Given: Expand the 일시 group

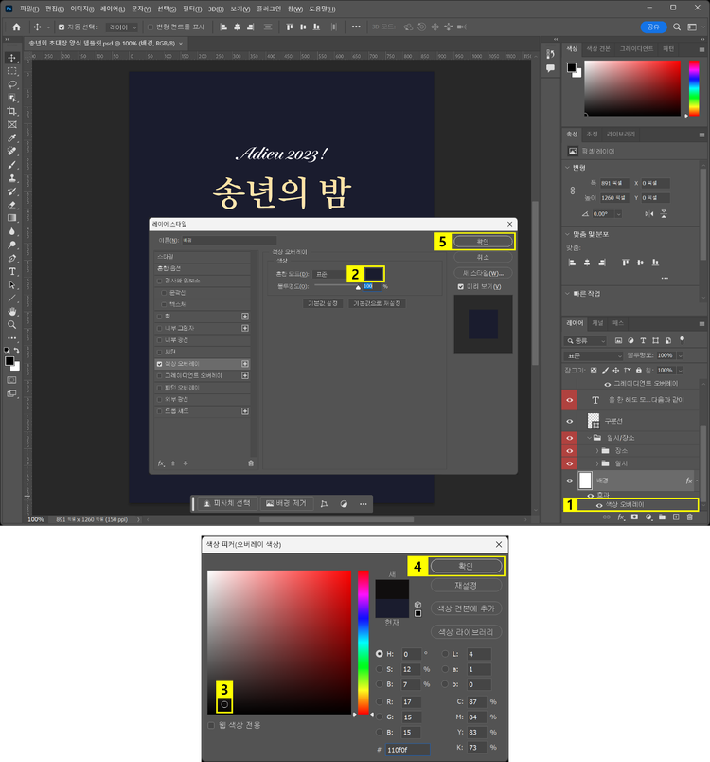Looking at the screenshot, I should (x=597, y=463).
